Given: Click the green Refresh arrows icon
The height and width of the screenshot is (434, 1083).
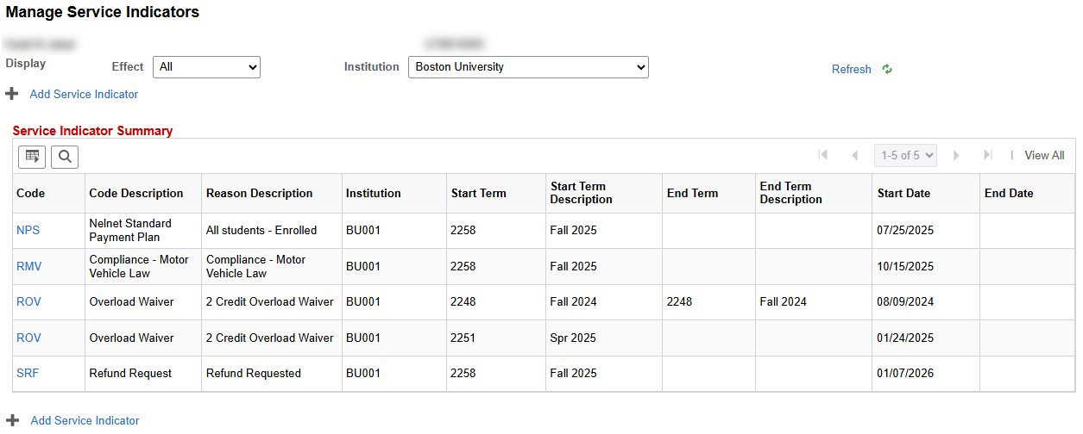Looking at the screenshot, I should (887, 69).
